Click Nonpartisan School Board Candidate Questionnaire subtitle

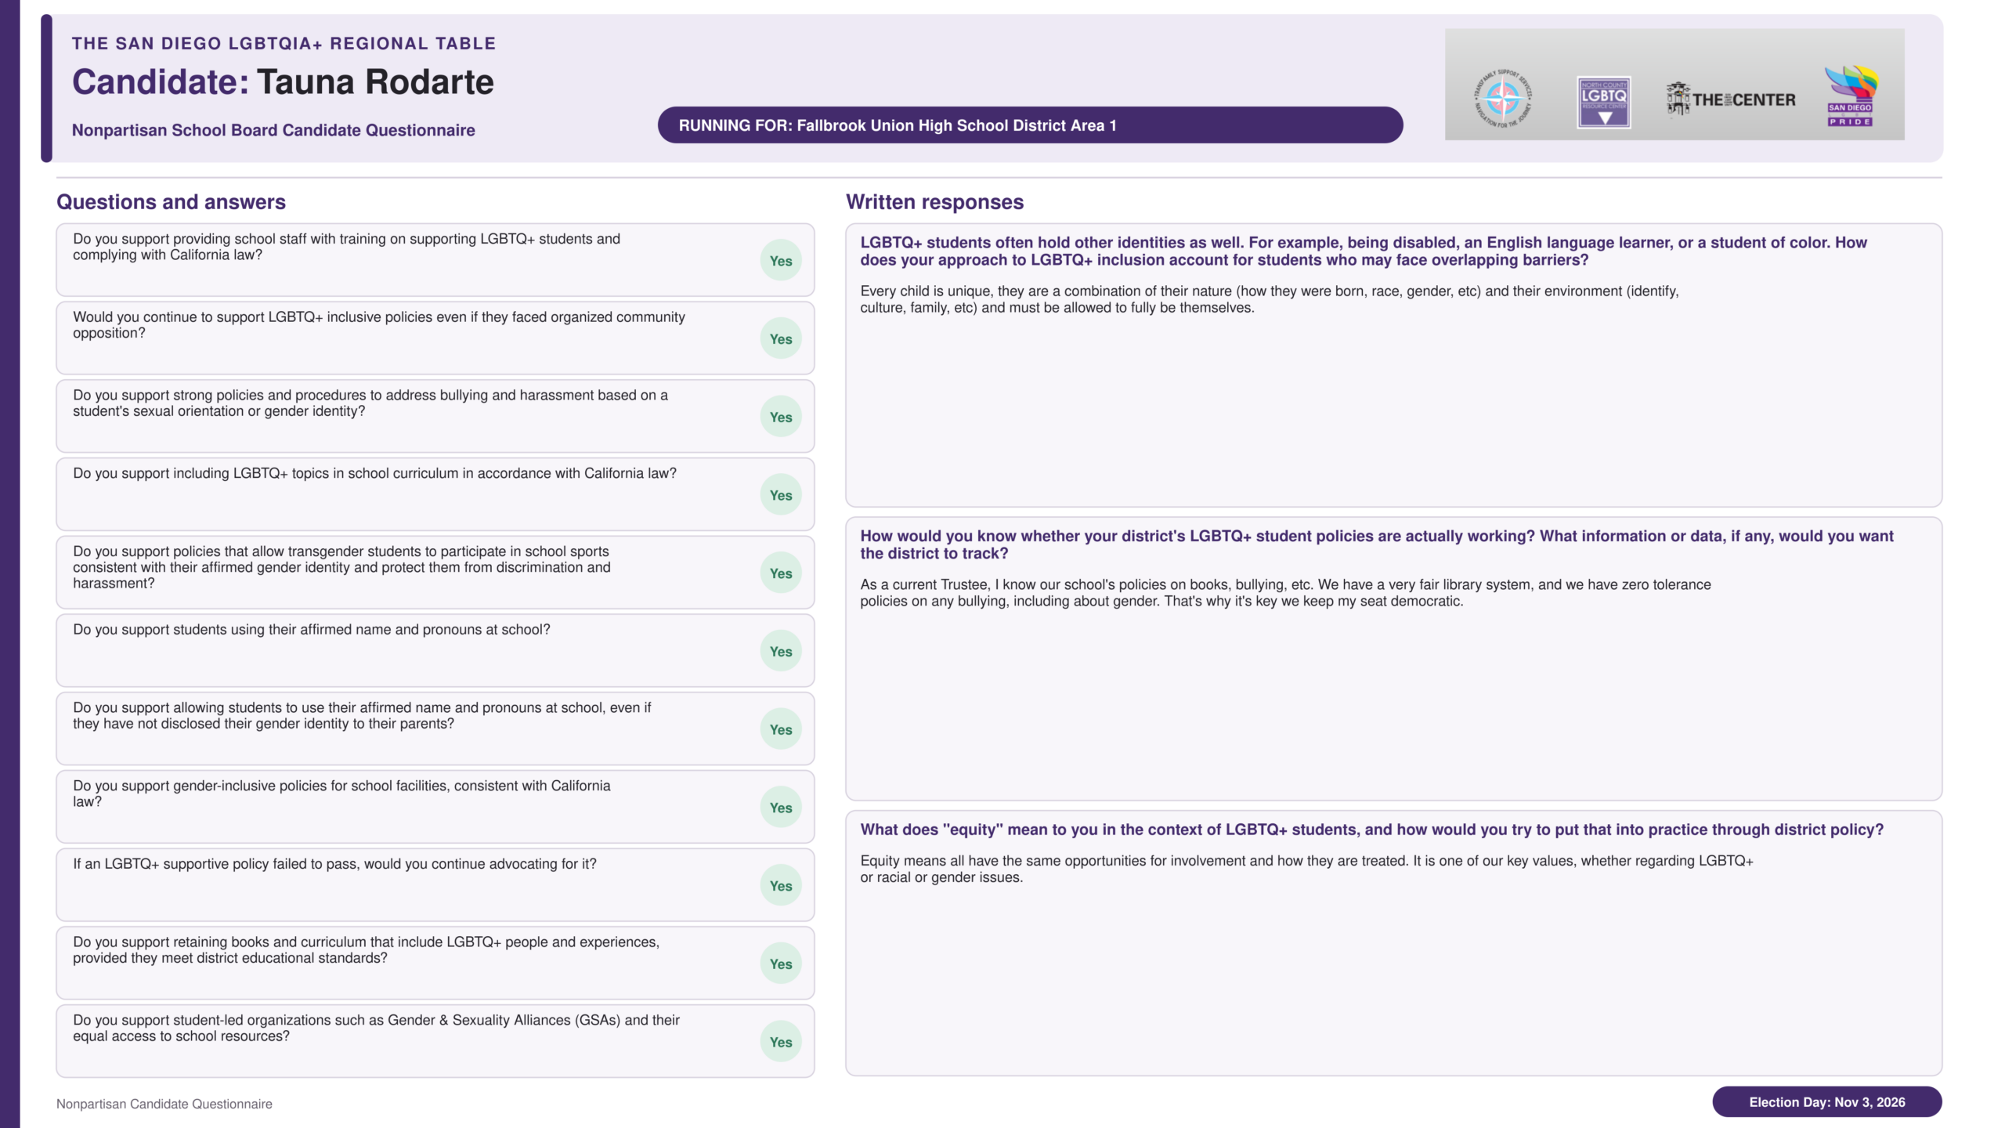coord(273,130)
